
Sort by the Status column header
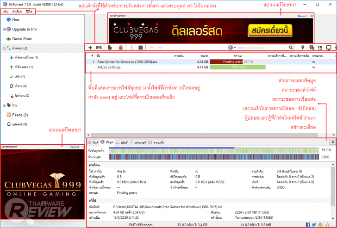[237, 56]
